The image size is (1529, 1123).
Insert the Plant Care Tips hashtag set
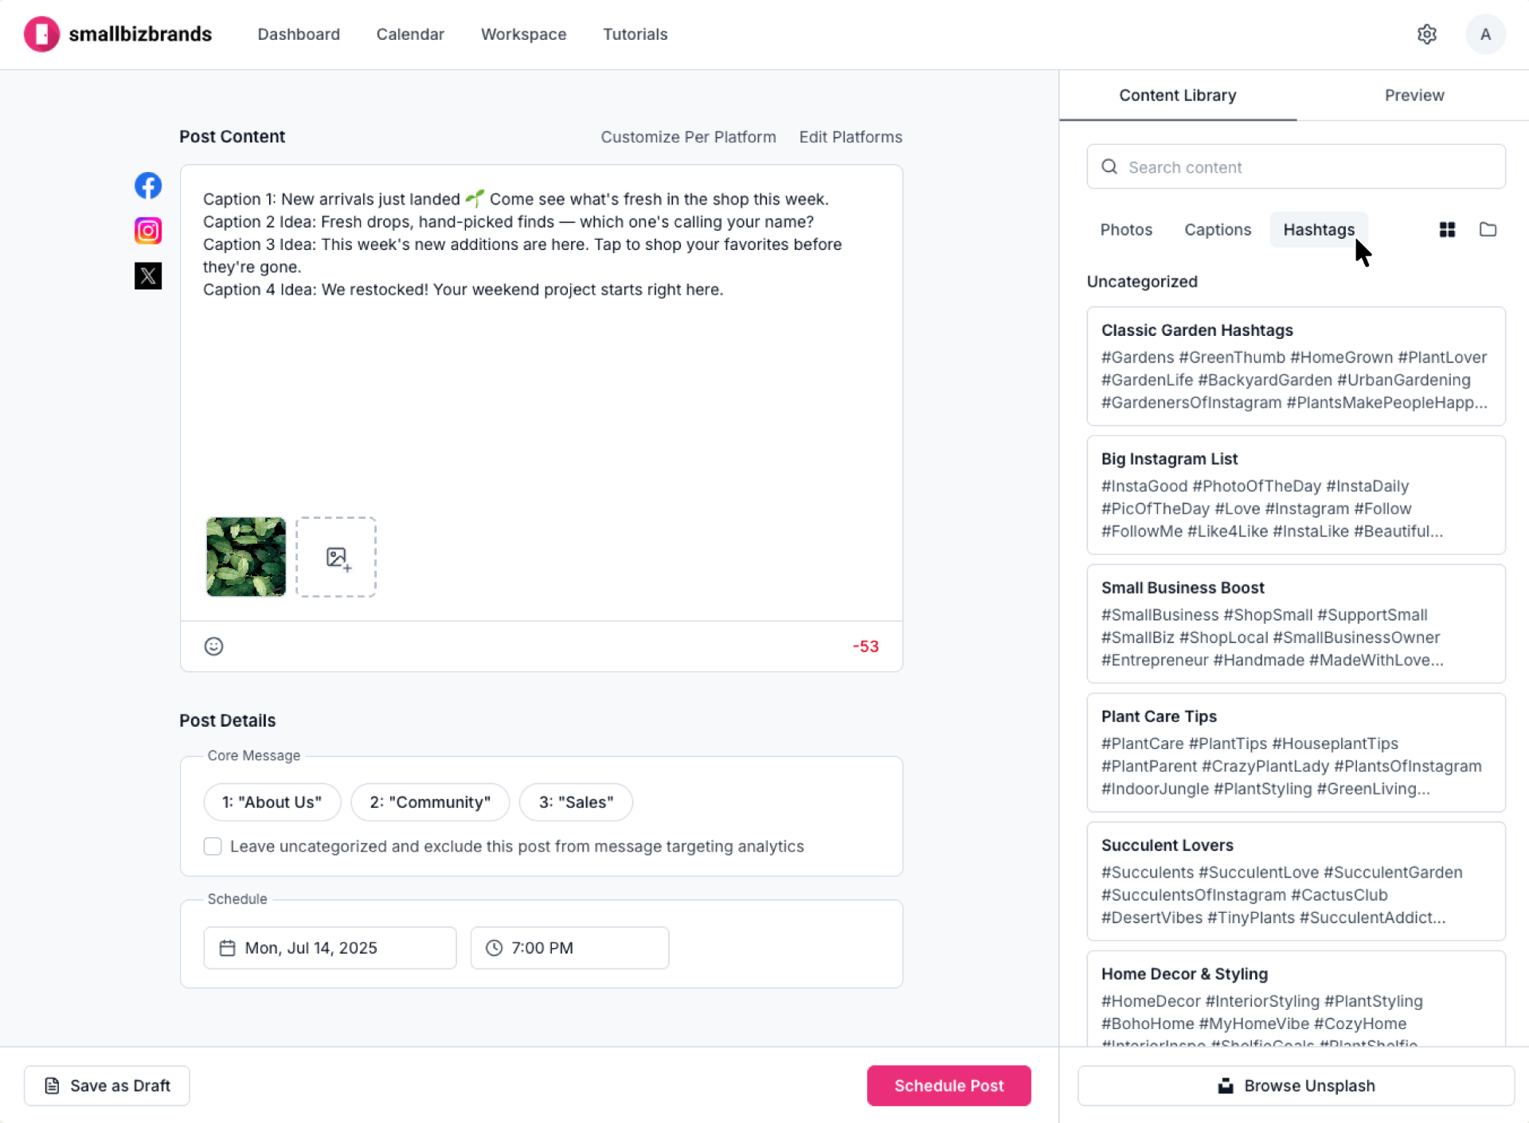click(1296, 753)
